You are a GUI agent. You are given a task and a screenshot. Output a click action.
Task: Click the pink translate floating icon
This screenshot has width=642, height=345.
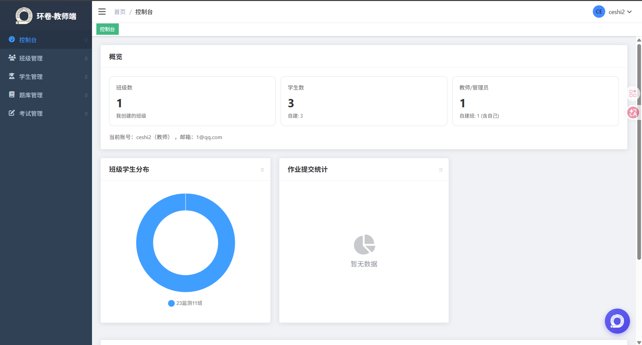click(x=633, y=113)
